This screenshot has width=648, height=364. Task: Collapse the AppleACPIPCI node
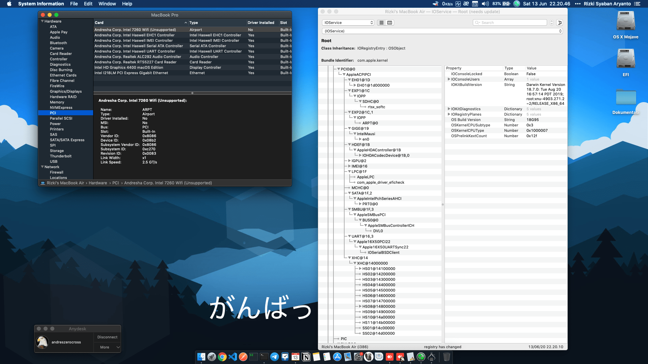[x=344, y=74]
